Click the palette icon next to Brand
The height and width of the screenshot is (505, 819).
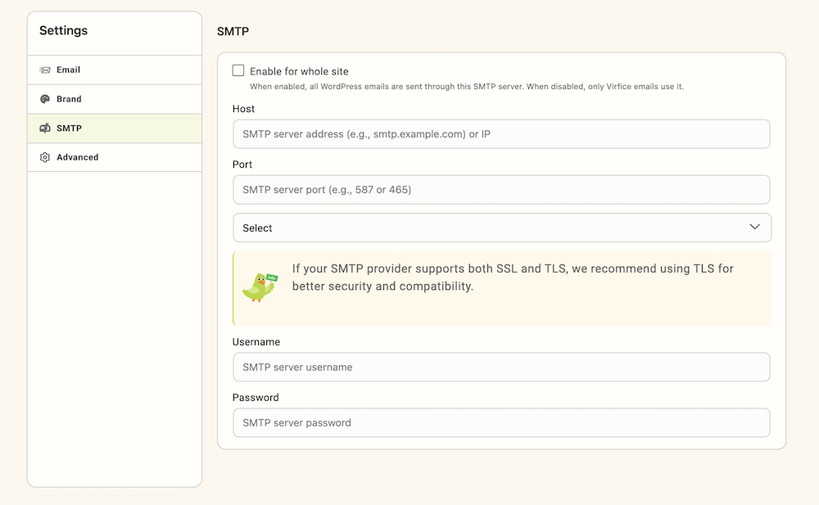[45, 99]
